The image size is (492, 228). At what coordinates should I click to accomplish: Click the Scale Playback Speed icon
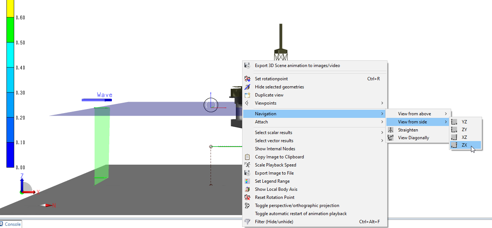click(x=247, y=165)
